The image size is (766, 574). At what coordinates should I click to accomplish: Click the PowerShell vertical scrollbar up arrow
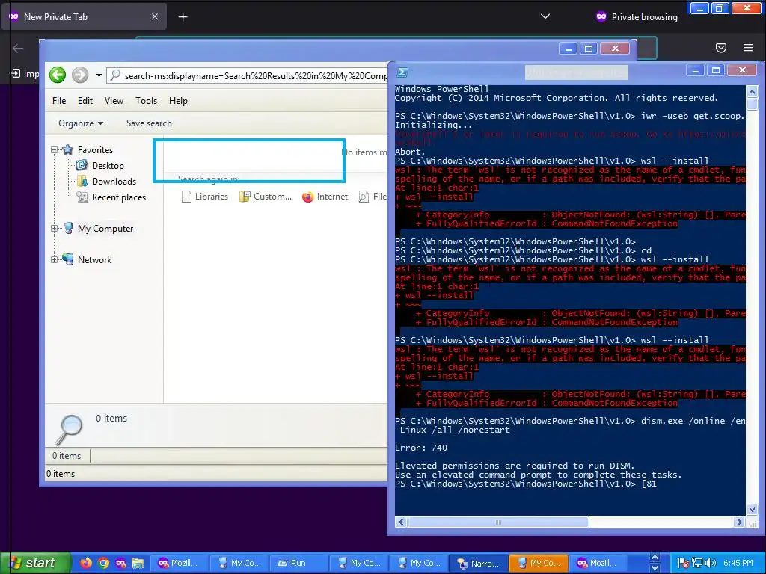click(753, 92)
